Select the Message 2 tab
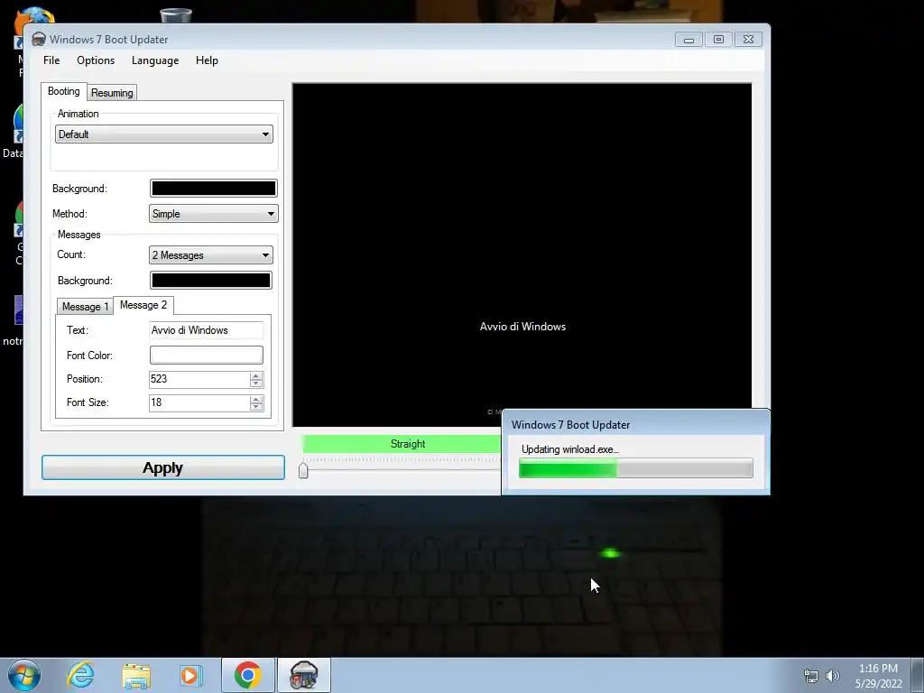 pyautogui.click(x=143, y=305)
